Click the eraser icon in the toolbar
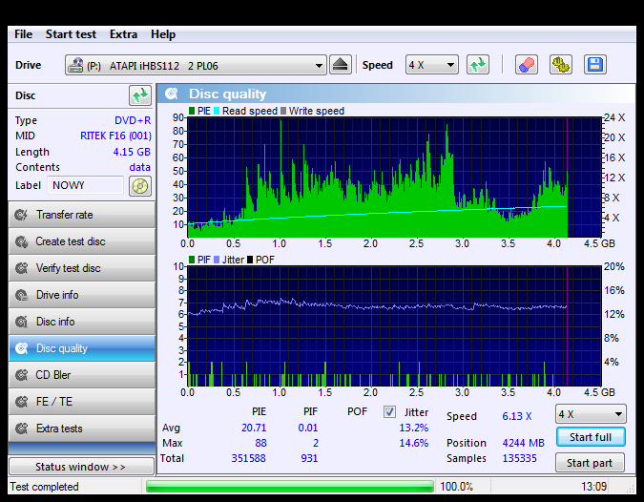644x502 pixels. [526, 65]
